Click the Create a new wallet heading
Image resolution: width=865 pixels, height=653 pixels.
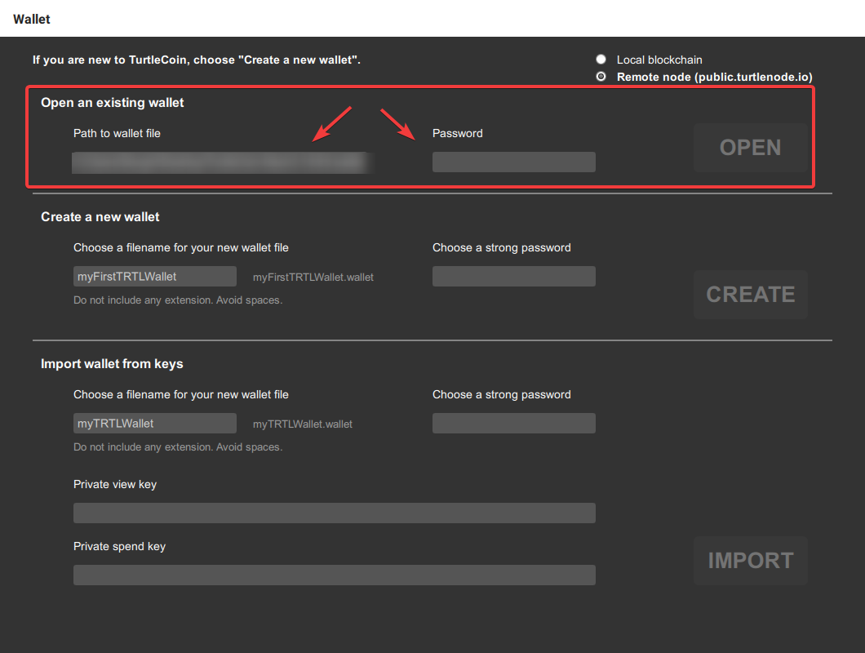pyautogui.click(x=100, y=217)
